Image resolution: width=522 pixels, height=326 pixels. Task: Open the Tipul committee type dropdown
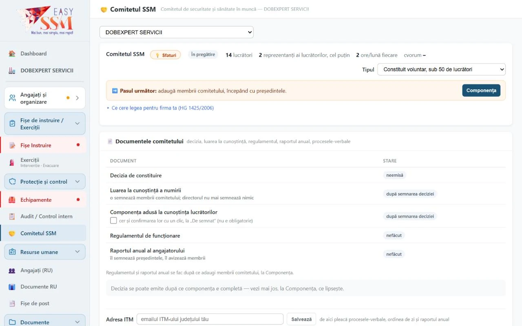click(x=442, y=69)
